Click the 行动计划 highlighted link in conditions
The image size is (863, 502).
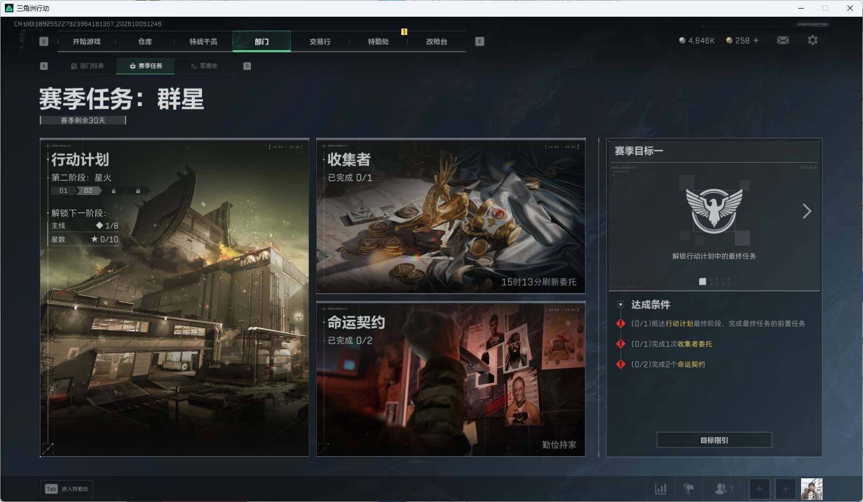pos(679,324)
